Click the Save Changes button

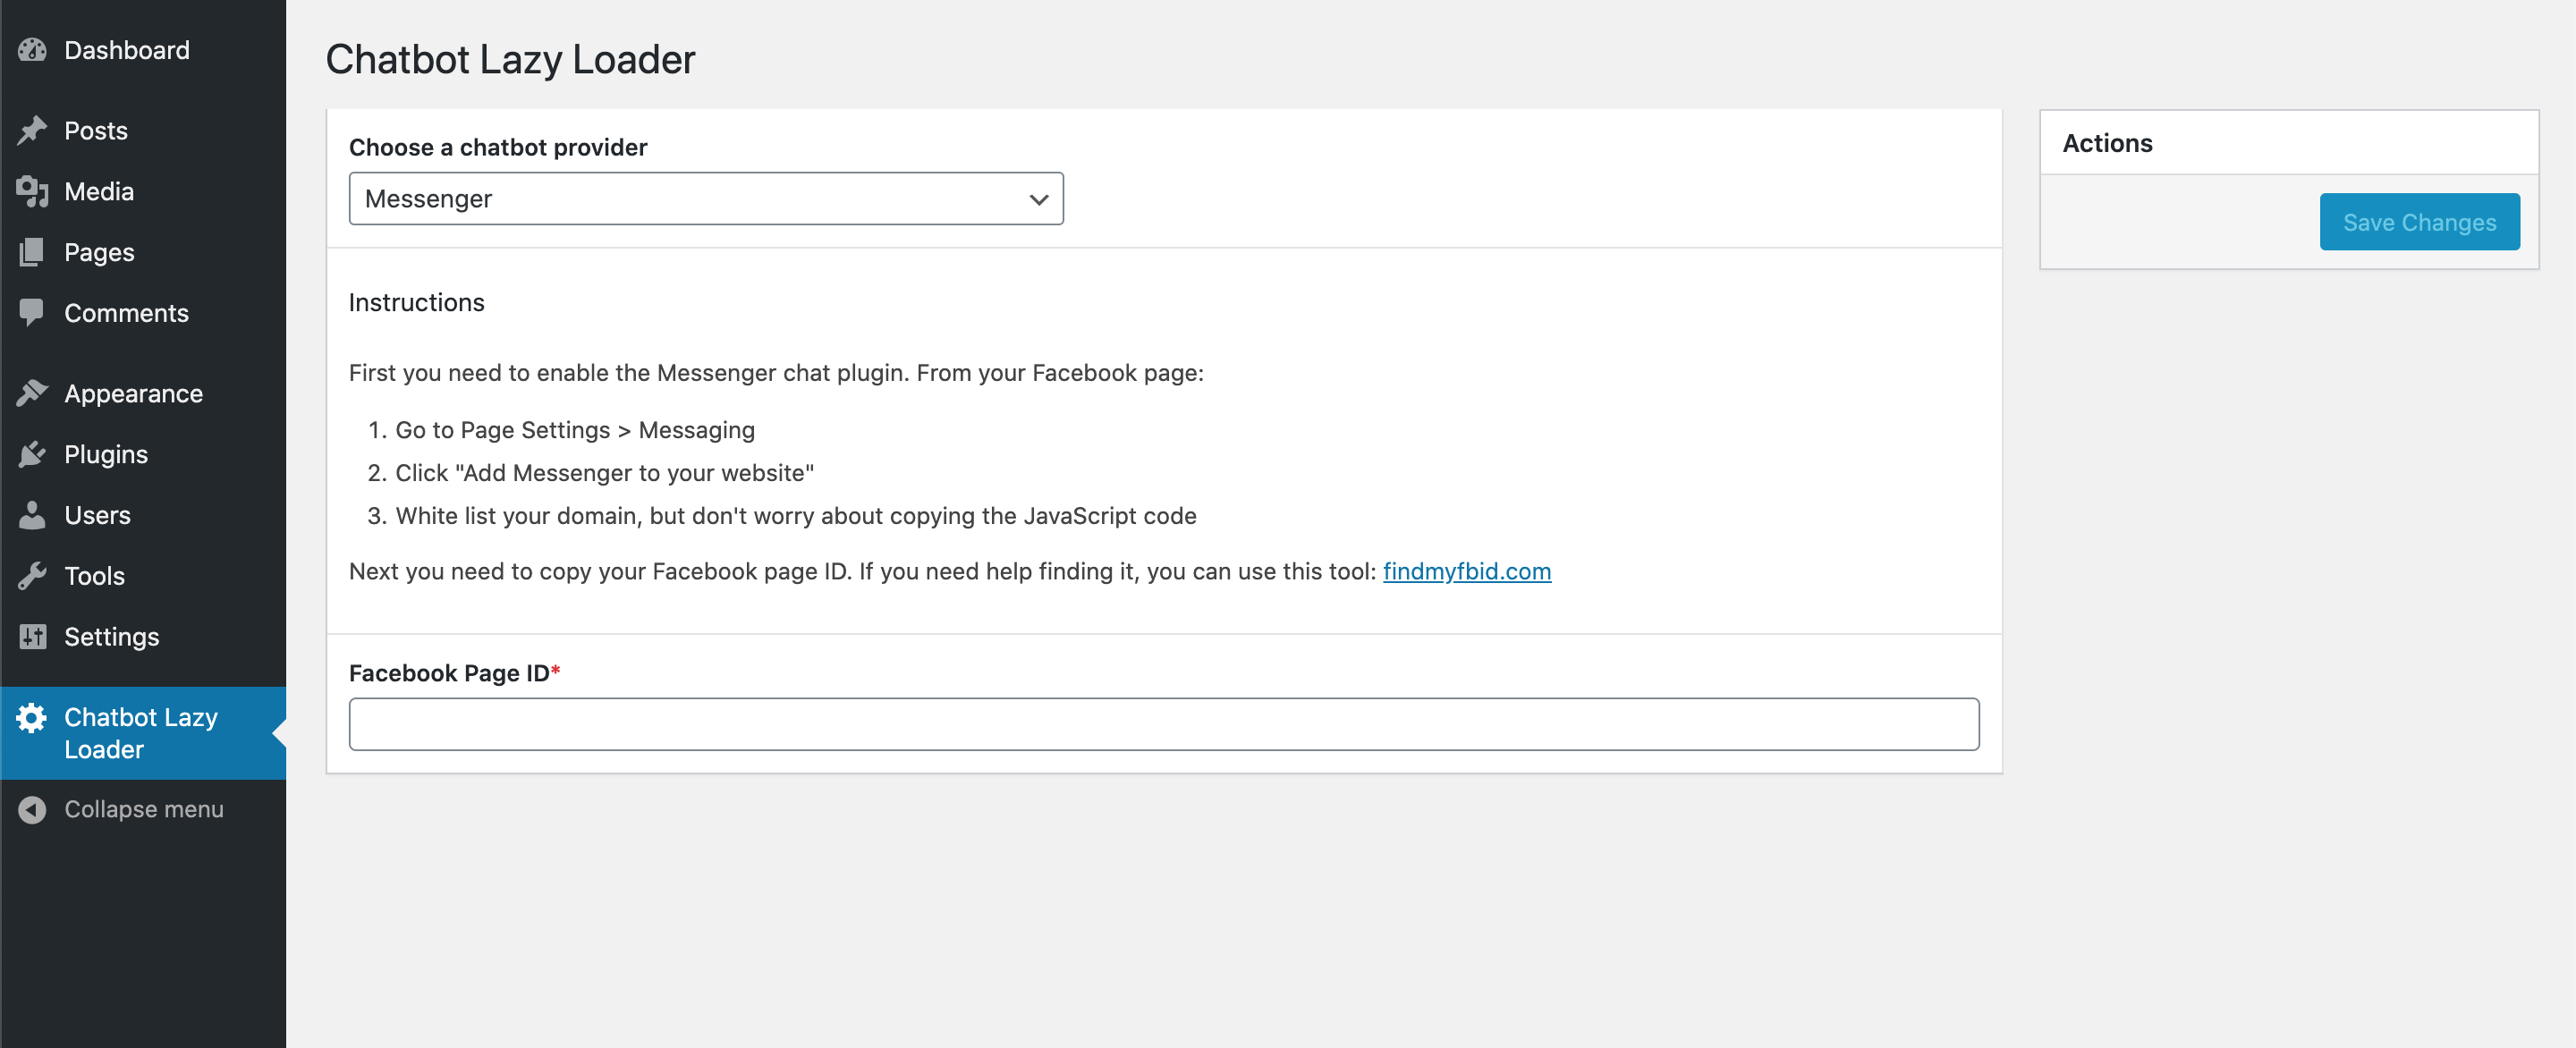(x=2419, y=222)
